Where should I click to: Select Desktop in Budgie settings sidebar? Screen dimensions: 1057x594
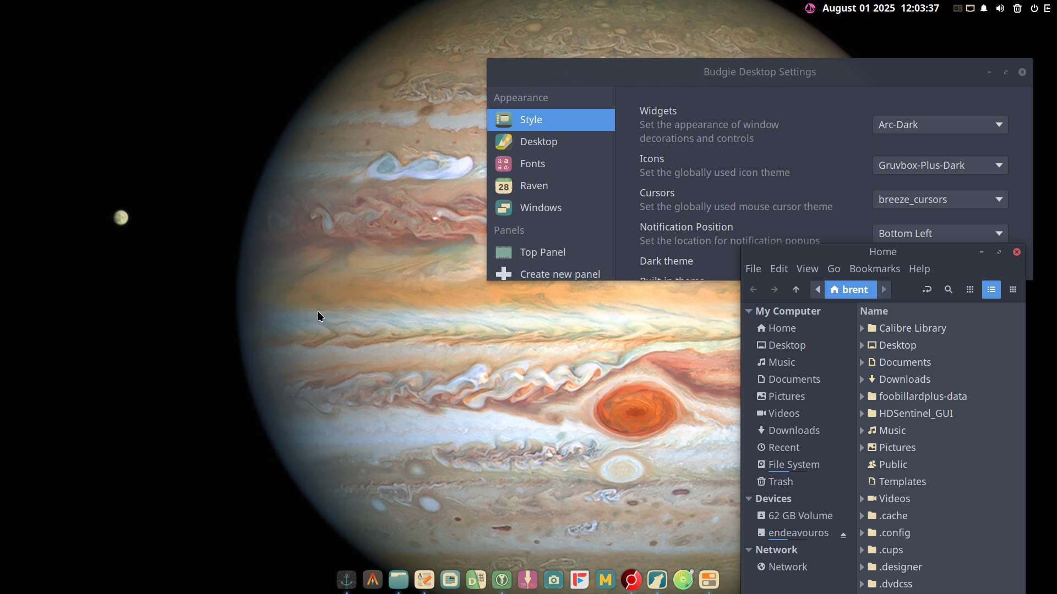(551, 142)
